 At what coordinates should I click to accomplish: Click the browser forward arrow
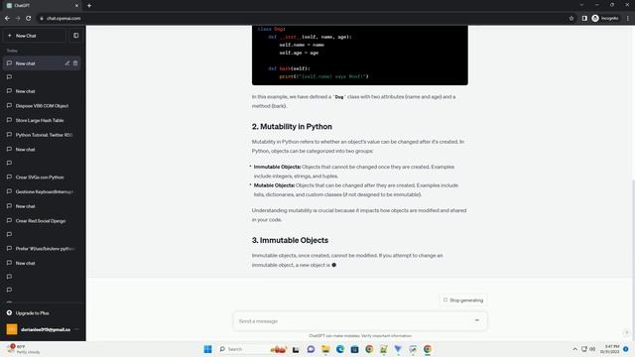tap(18, 18)
